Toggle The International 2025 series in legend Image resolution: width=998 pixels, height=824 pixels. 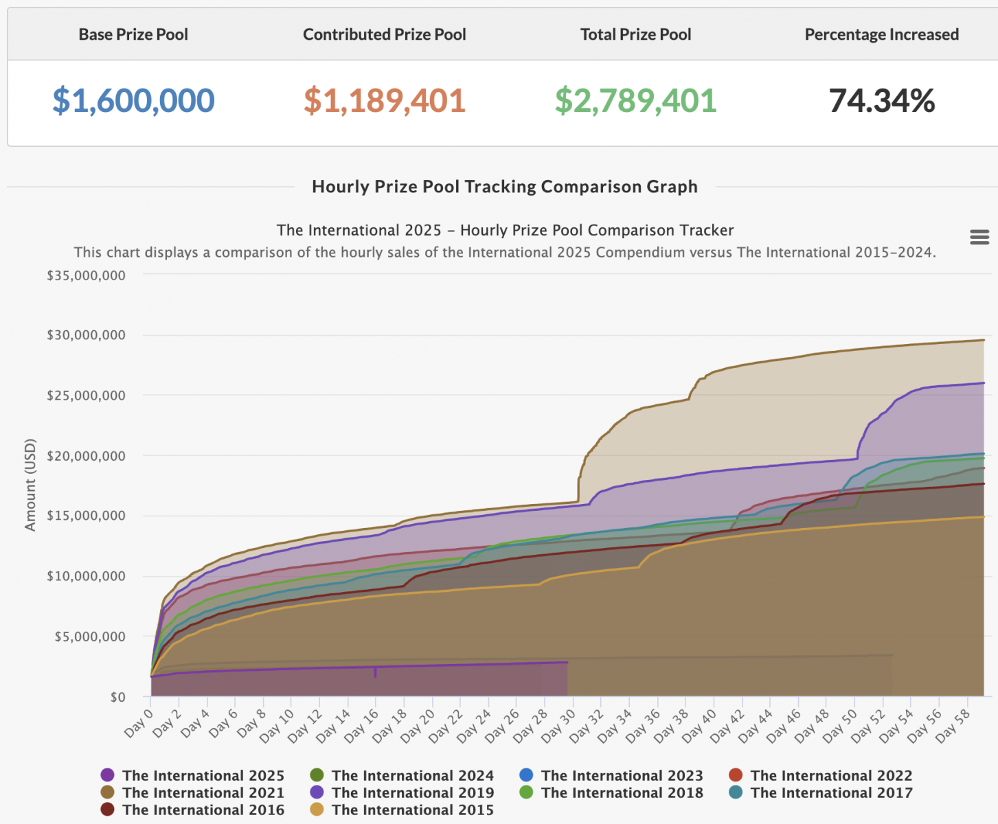point(193,775)
